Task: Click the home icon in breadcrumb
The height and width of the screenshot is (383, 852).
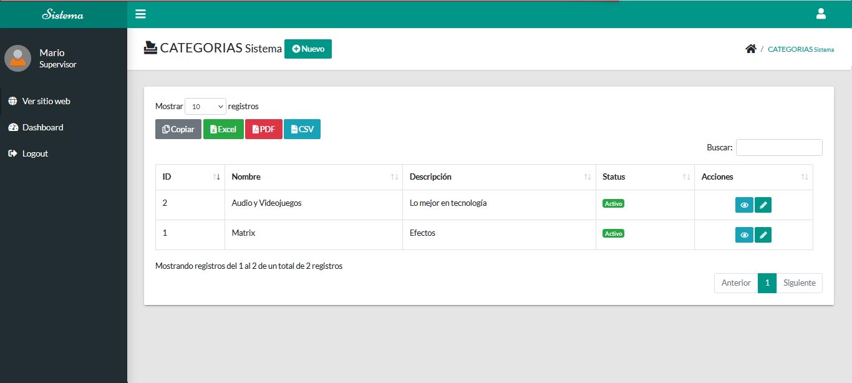Action: (750, 49)
